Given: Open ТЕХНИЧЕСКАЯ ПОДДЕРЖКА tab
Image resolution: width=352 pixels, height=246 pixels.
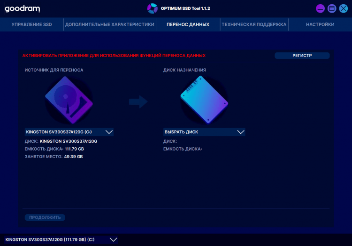Looking at the screenshot, I should (x=254, y=24).
